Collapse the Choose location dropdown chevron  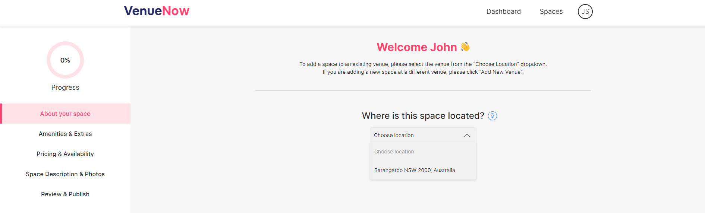467,135
